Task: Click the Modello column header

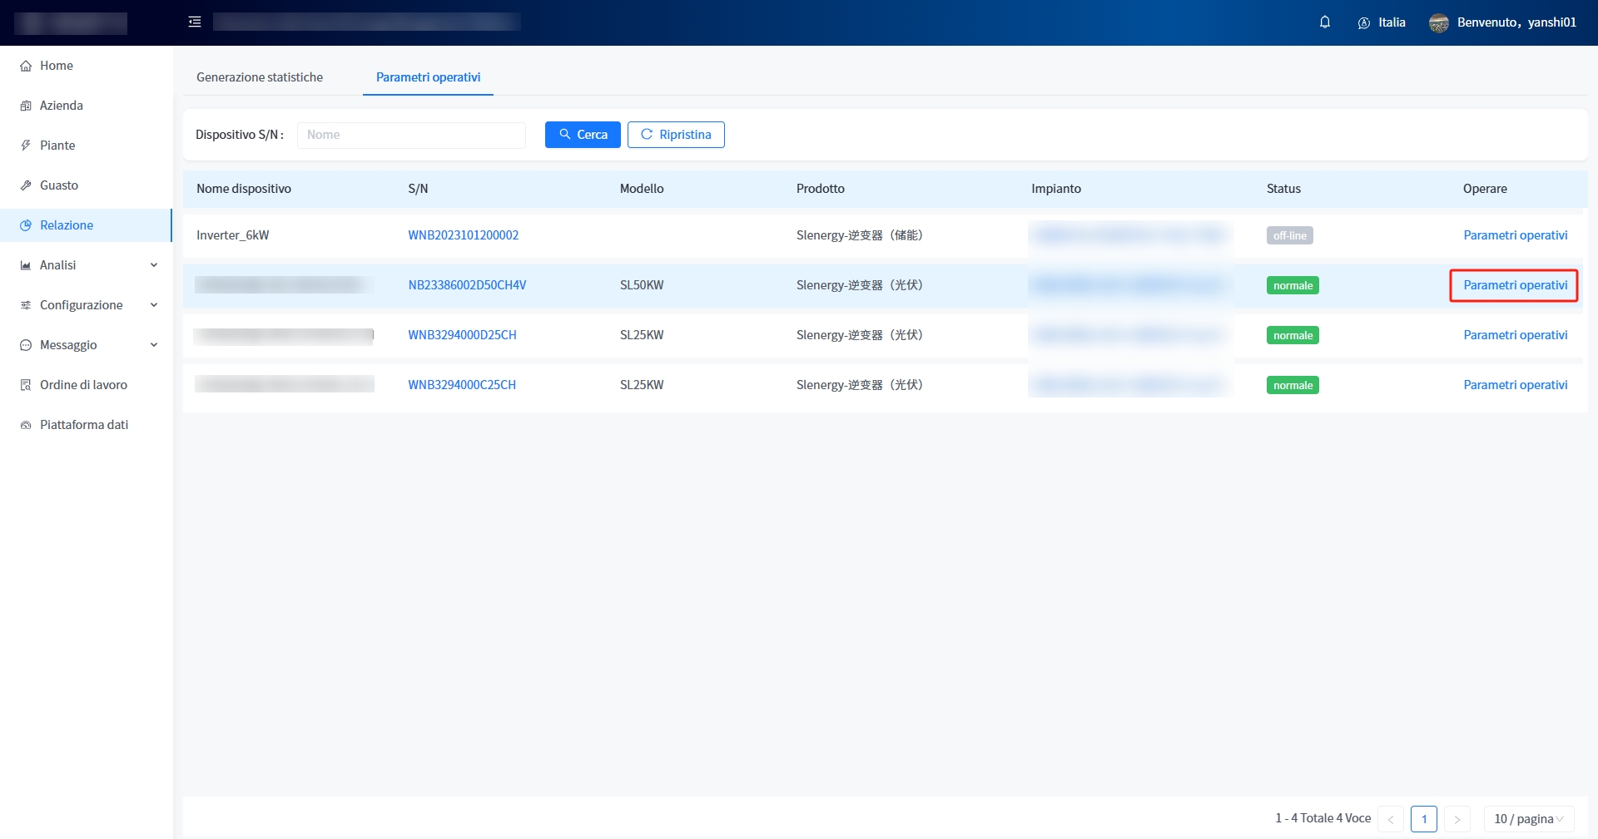Action: point(642,189)
